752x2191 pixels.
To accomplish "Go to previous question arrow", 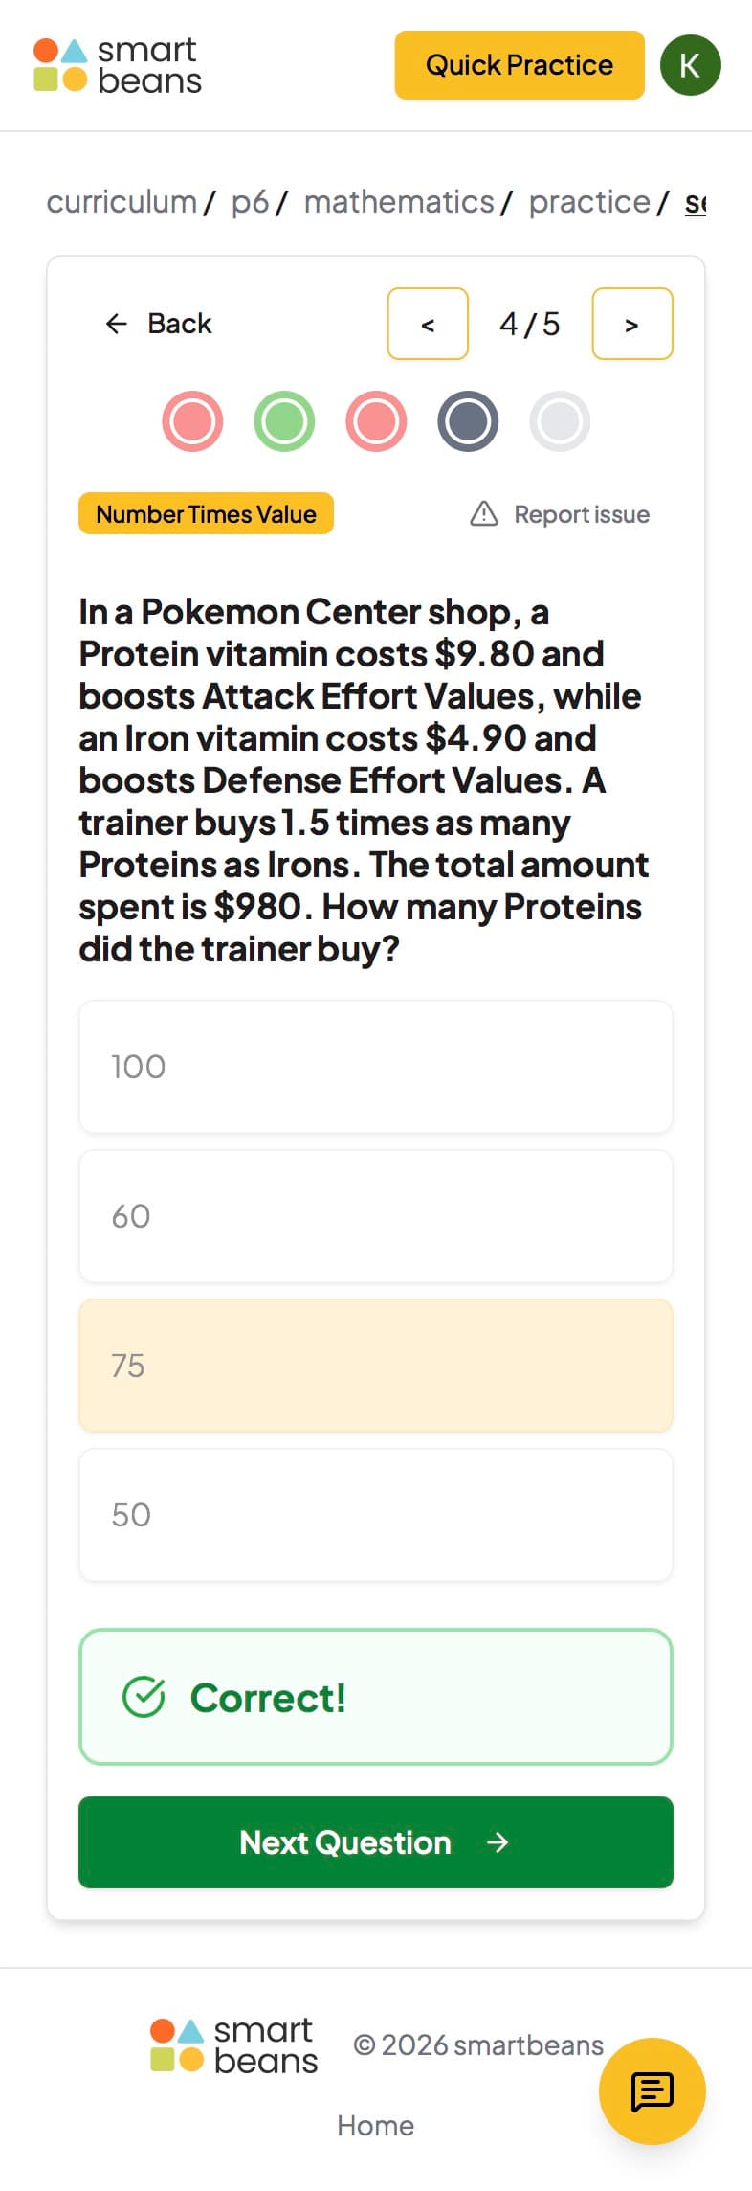I will (428, 324).
